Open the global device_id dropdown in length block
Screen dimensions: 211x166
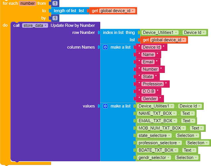pyautogui.click(x=117, y=11)
